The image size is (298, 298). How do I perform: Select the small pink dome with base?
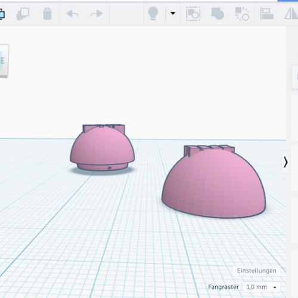point(103,147)
